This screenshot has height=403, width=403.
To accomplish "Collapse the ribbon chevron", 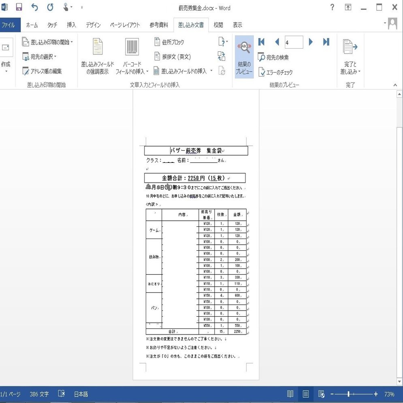I will click(x=395, y=85).
